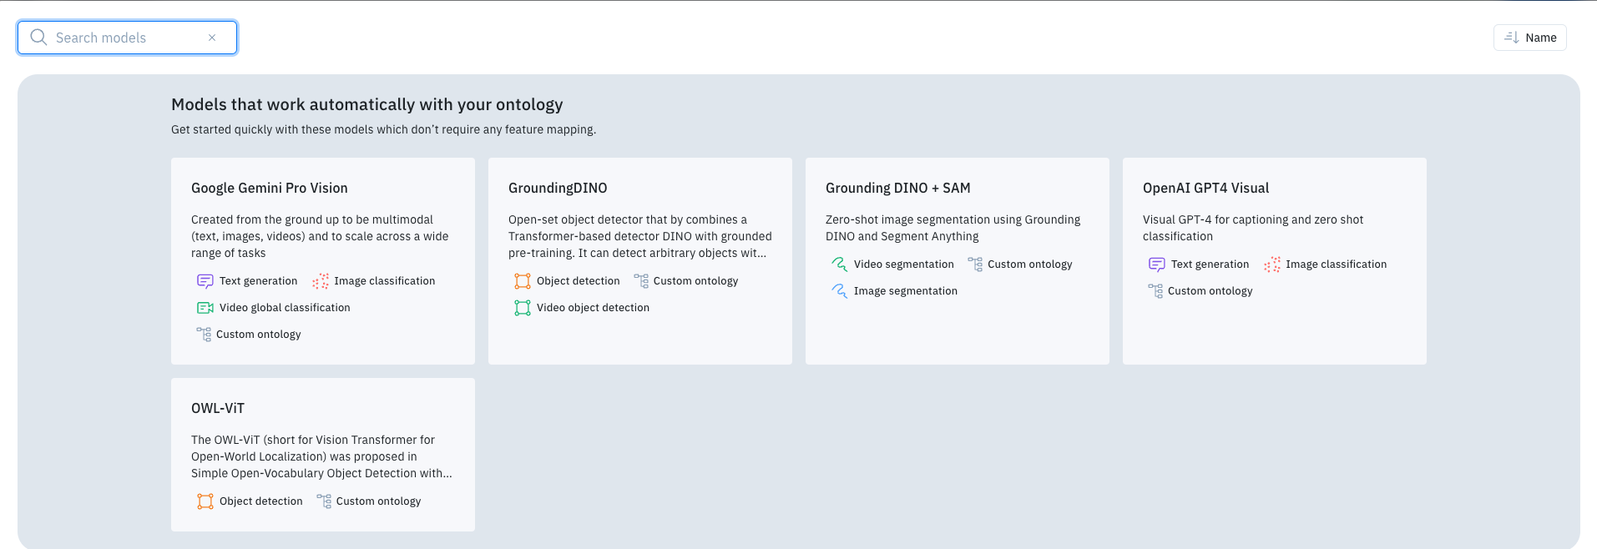Click Custom ontology label in GroundingDINO card
This screenshot has width=1597, height=549.
695,281
